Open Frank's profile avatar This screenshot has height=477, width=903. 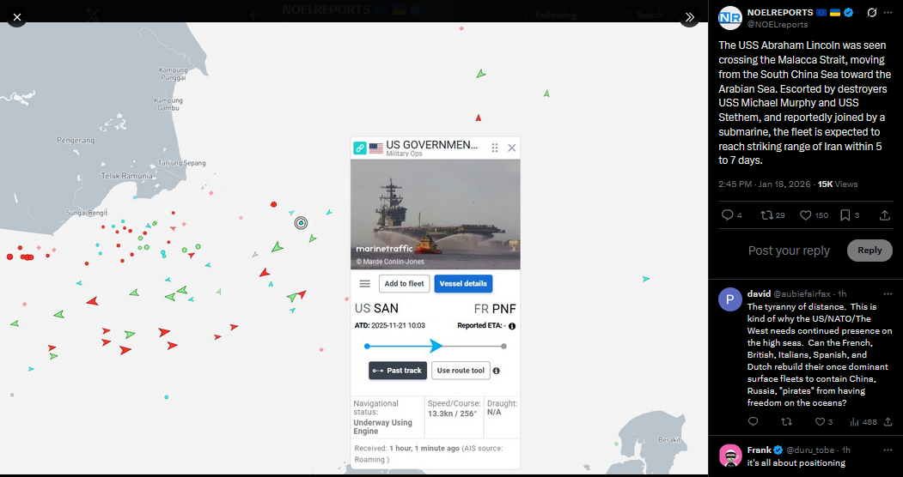pos(730,456)
